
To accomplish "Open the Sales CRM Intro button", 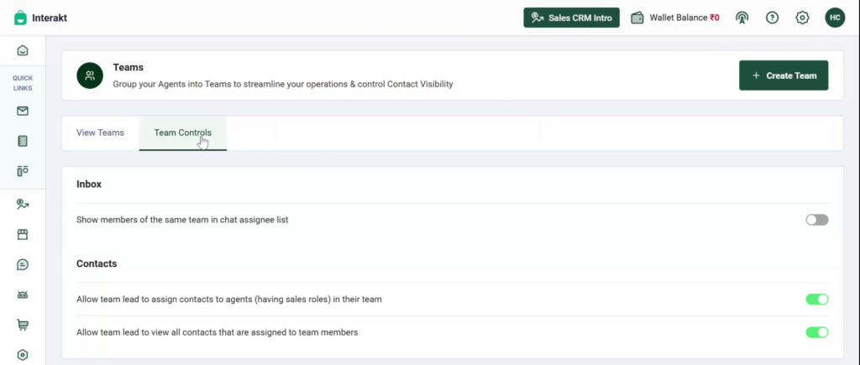I will click(571, 18).
